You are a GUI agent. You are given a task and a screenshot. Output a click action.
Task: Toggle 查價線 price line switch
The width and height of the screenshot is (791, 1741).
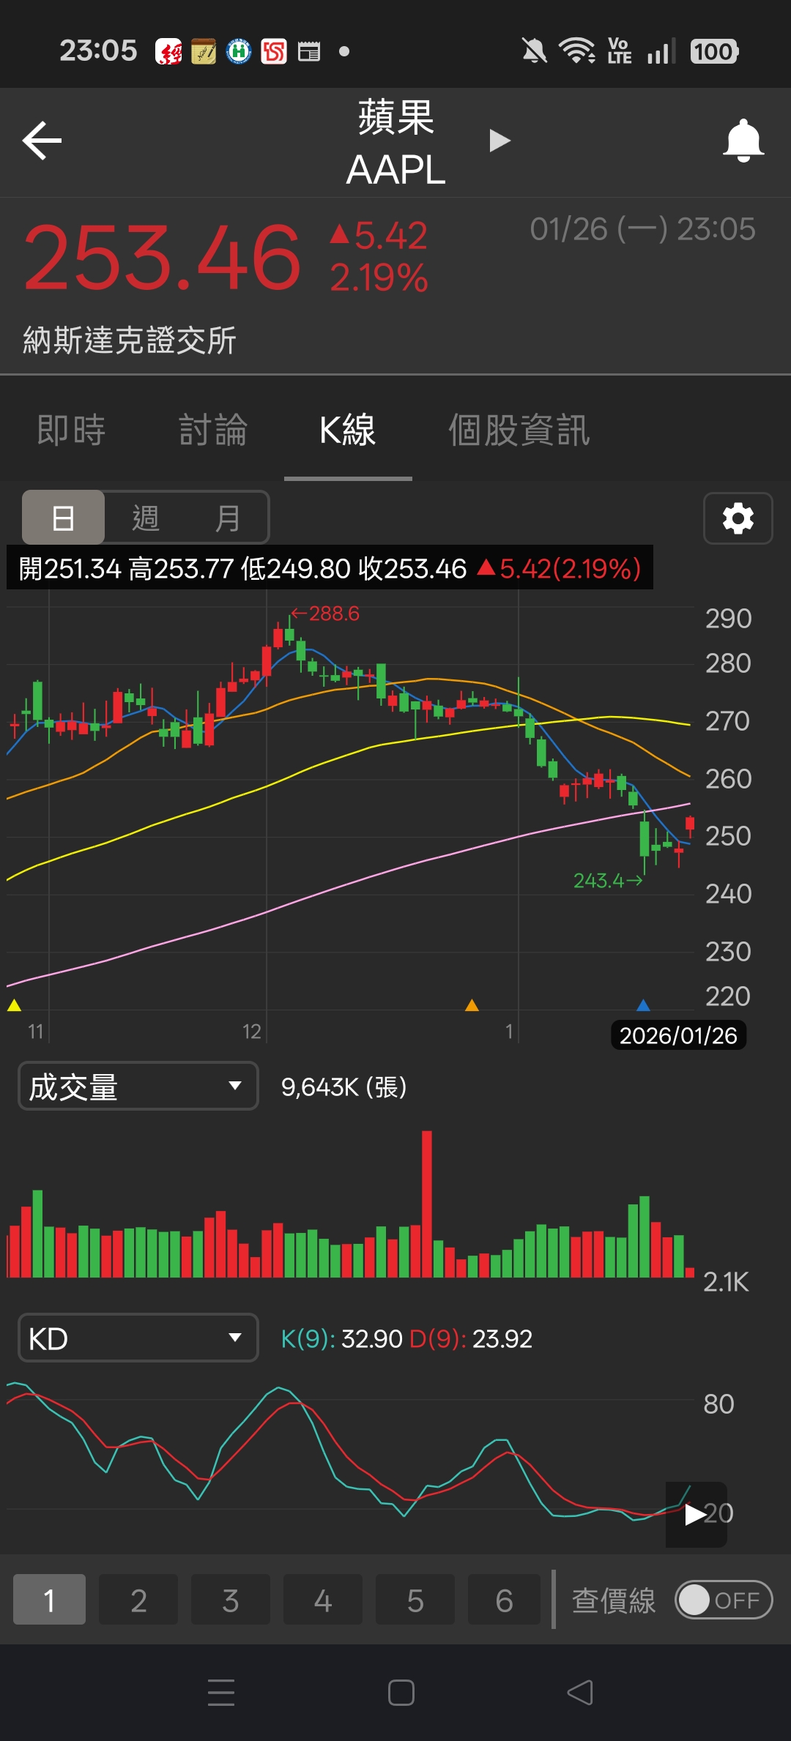[x=724, y=1600]
